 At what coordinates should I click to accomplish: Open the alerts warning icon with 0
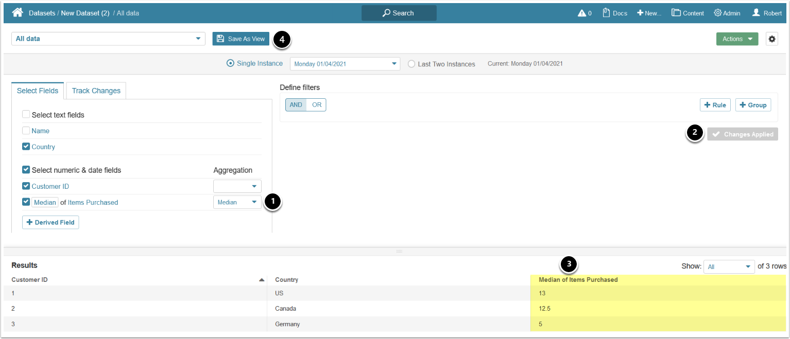[585, 13]
